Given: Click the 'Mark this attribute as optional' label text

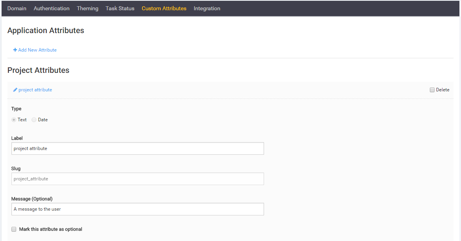Looking at the screenshot, I should point(51,229).
